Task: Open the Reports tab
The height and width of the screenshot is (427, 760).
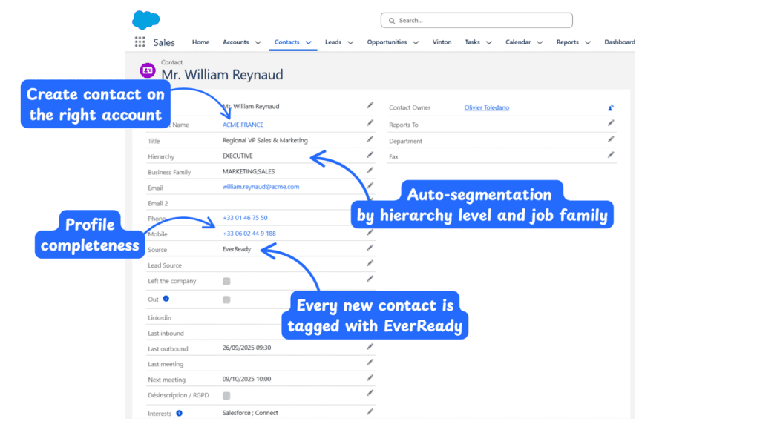Action: pos(568,42)
